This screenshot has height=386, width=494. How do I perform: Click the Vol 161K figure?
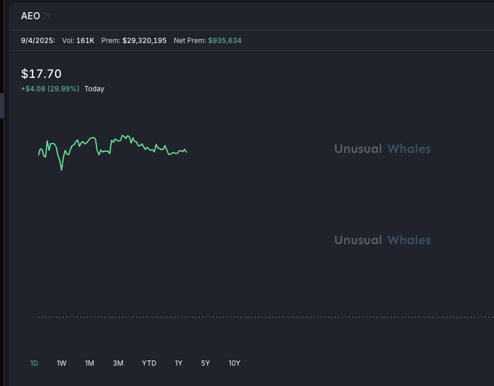[85, 41]
